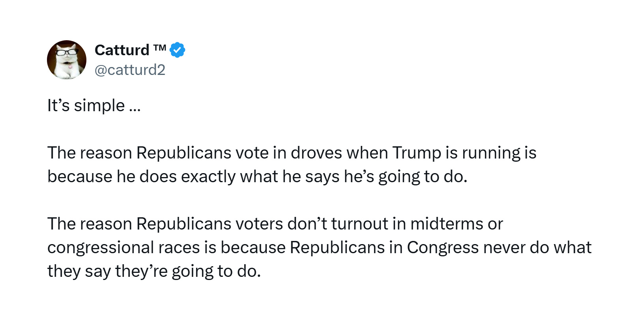Open the cat profile avatar

[x=67, y=60]
